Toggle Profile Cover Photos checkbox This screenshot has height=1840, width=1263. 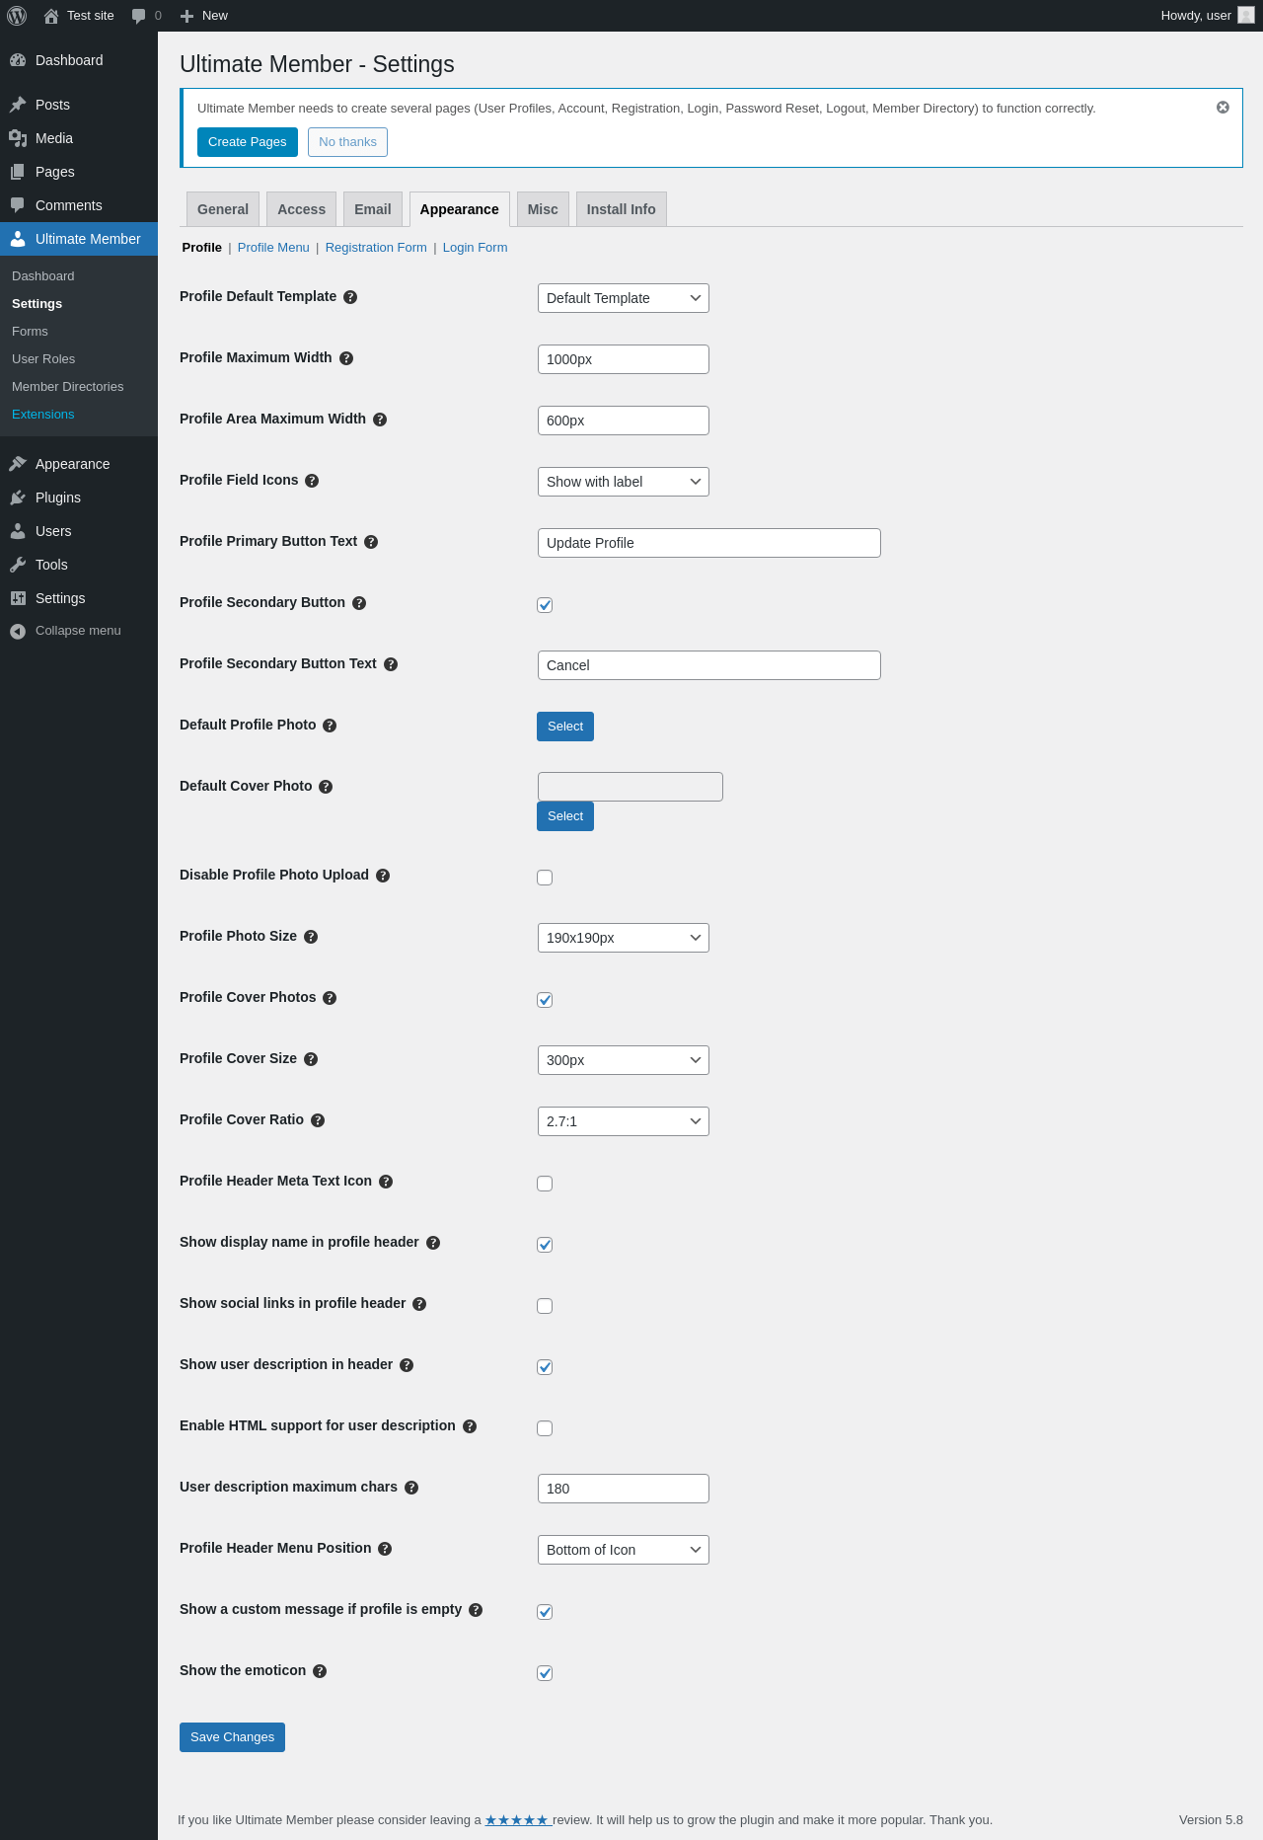pos(545,1000)
